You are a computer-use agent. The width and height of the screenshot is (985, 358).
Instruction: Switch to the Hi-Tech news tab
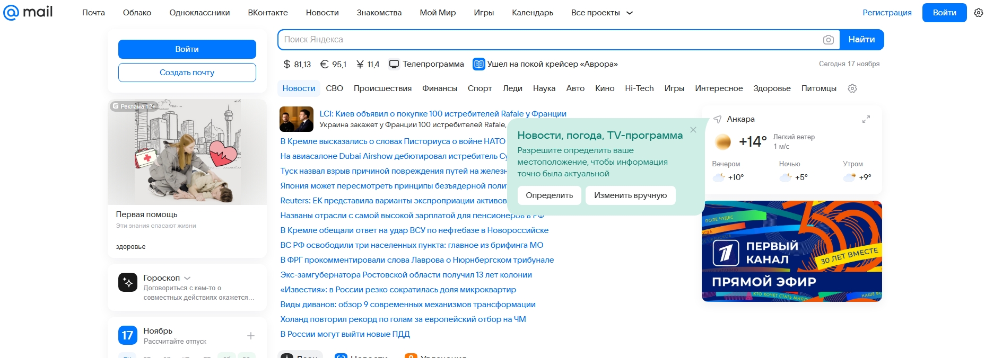(639, 88)
